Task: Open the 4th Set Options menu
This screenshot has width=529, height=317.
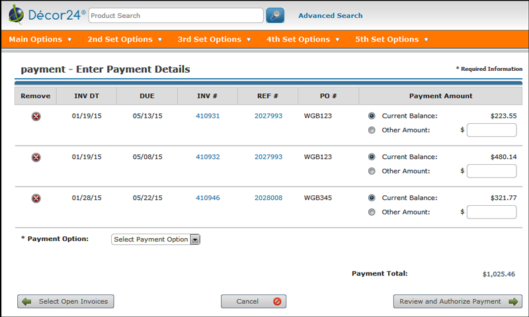Action: click(x=303, y=40)
